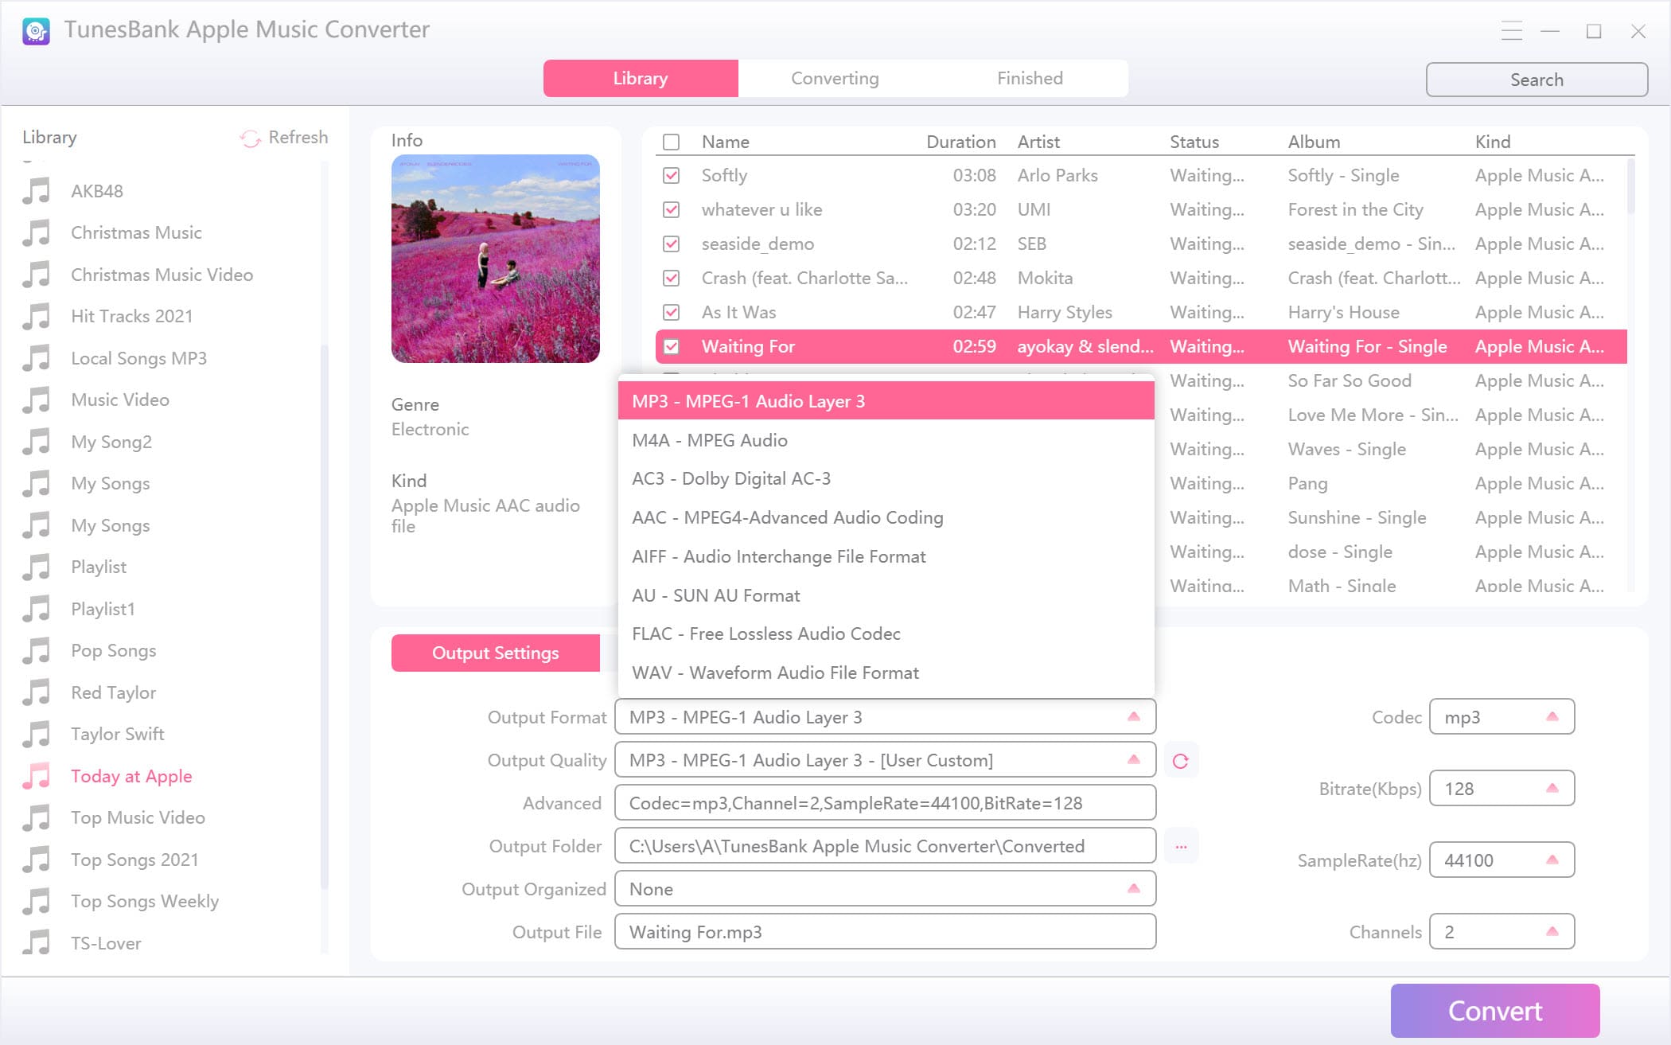The height and width of the screenshot is (1045, 1671).
Task: Select the 'Harry Styles' artist cell
Action: 1065,312
